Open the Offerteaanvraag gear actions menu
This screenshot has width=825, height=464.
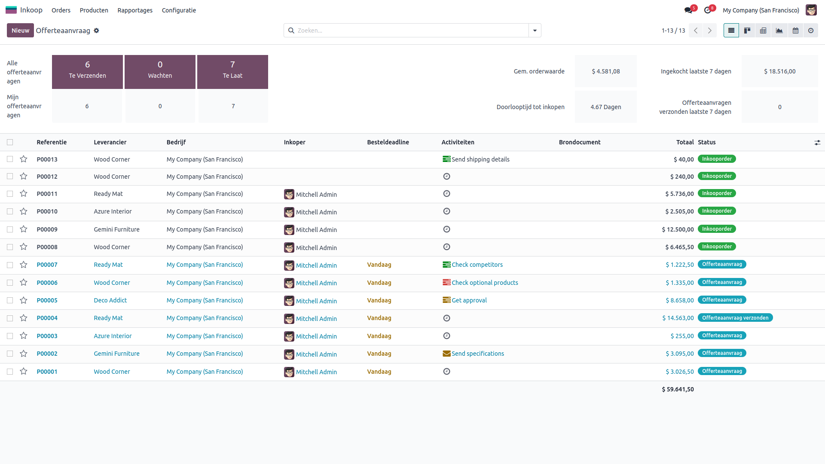pyautogui.click(x=97, y=31)
